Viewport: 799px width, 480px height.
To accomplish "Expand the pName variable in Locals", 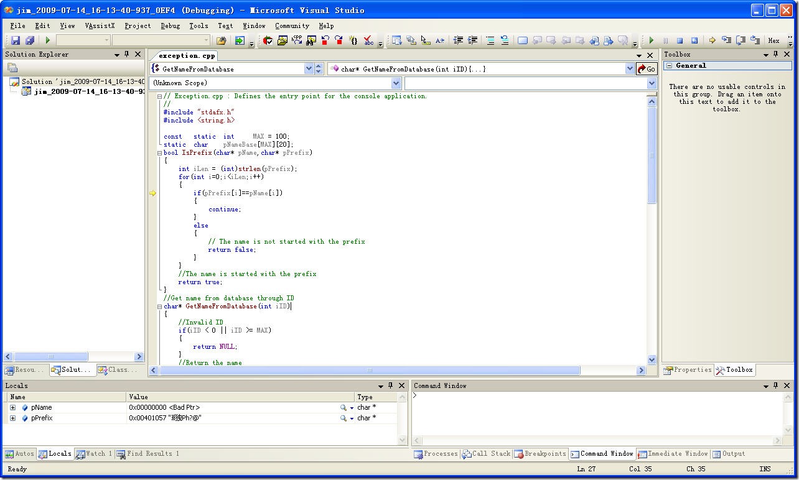I will pyautogui.click(x=12, y=408).
